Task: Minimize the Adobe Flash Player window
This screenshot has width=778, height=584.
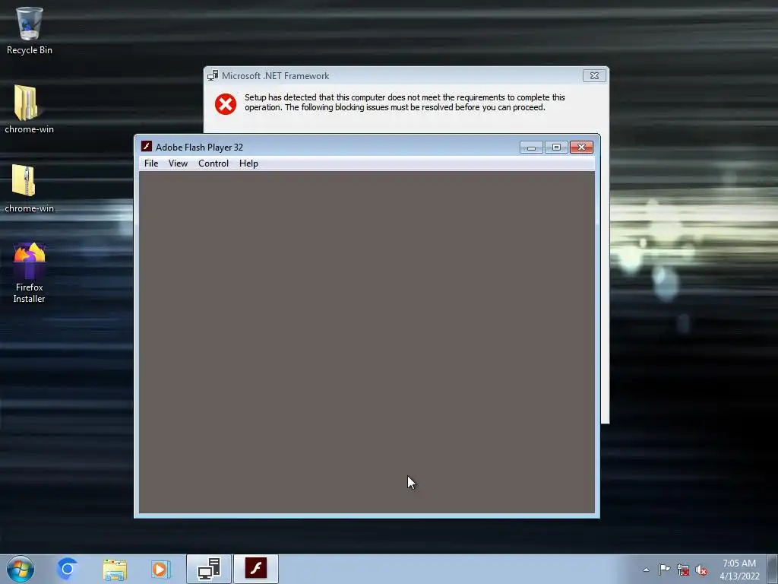Action: (531, 147)
